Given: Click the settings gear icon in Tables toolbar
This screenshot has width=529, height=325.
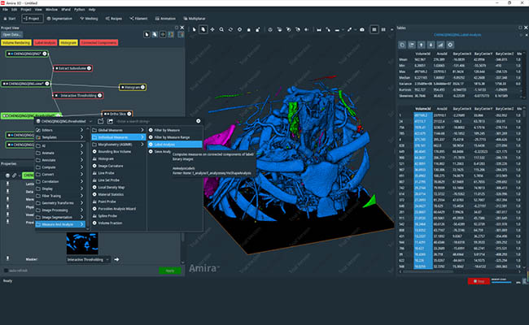Looking at the screenshot, I should [450, 45].
